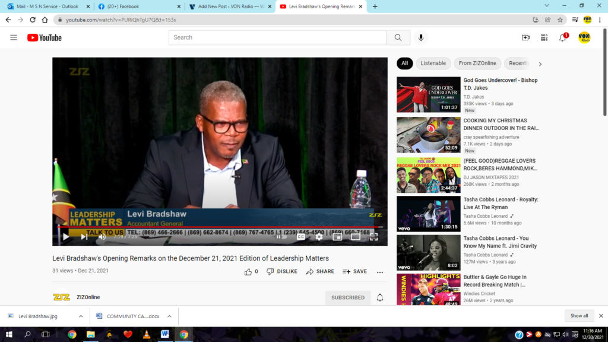Skip to next video
Viewport: 608px width, 342px height.
[x=84, y=236]
